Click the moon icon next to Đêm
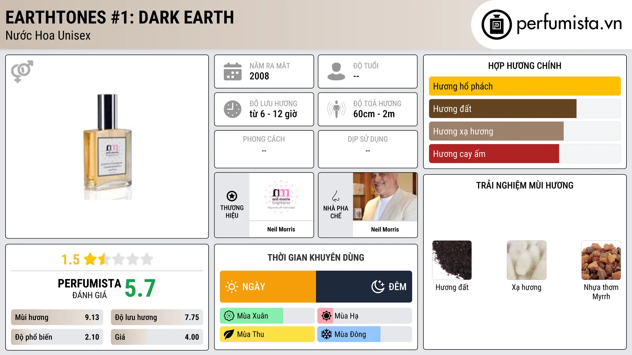 coord(378,287)
